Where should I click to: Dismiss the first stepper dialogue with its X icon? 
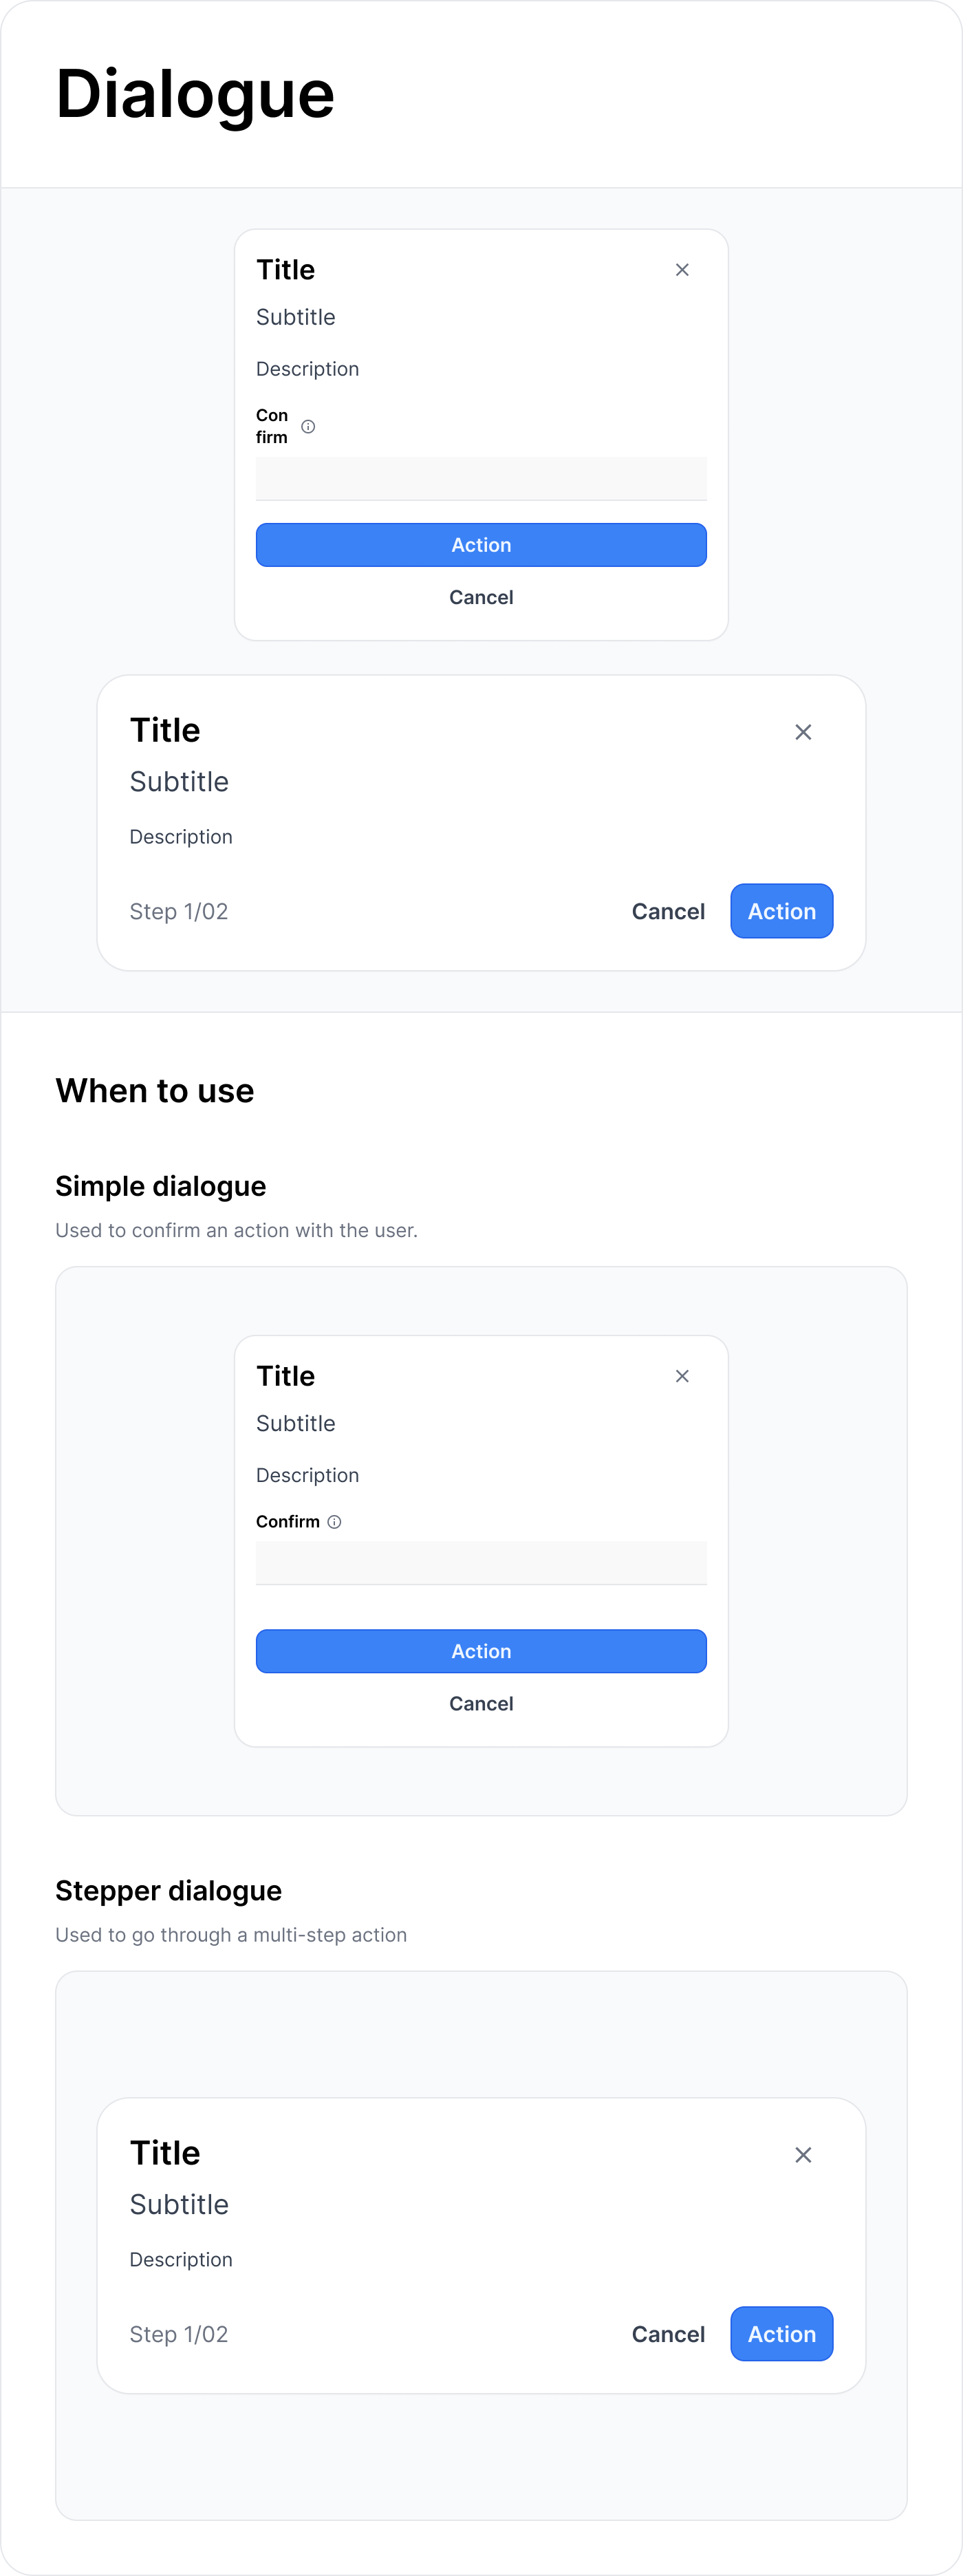pyautogui.click(x=803, y=731)
